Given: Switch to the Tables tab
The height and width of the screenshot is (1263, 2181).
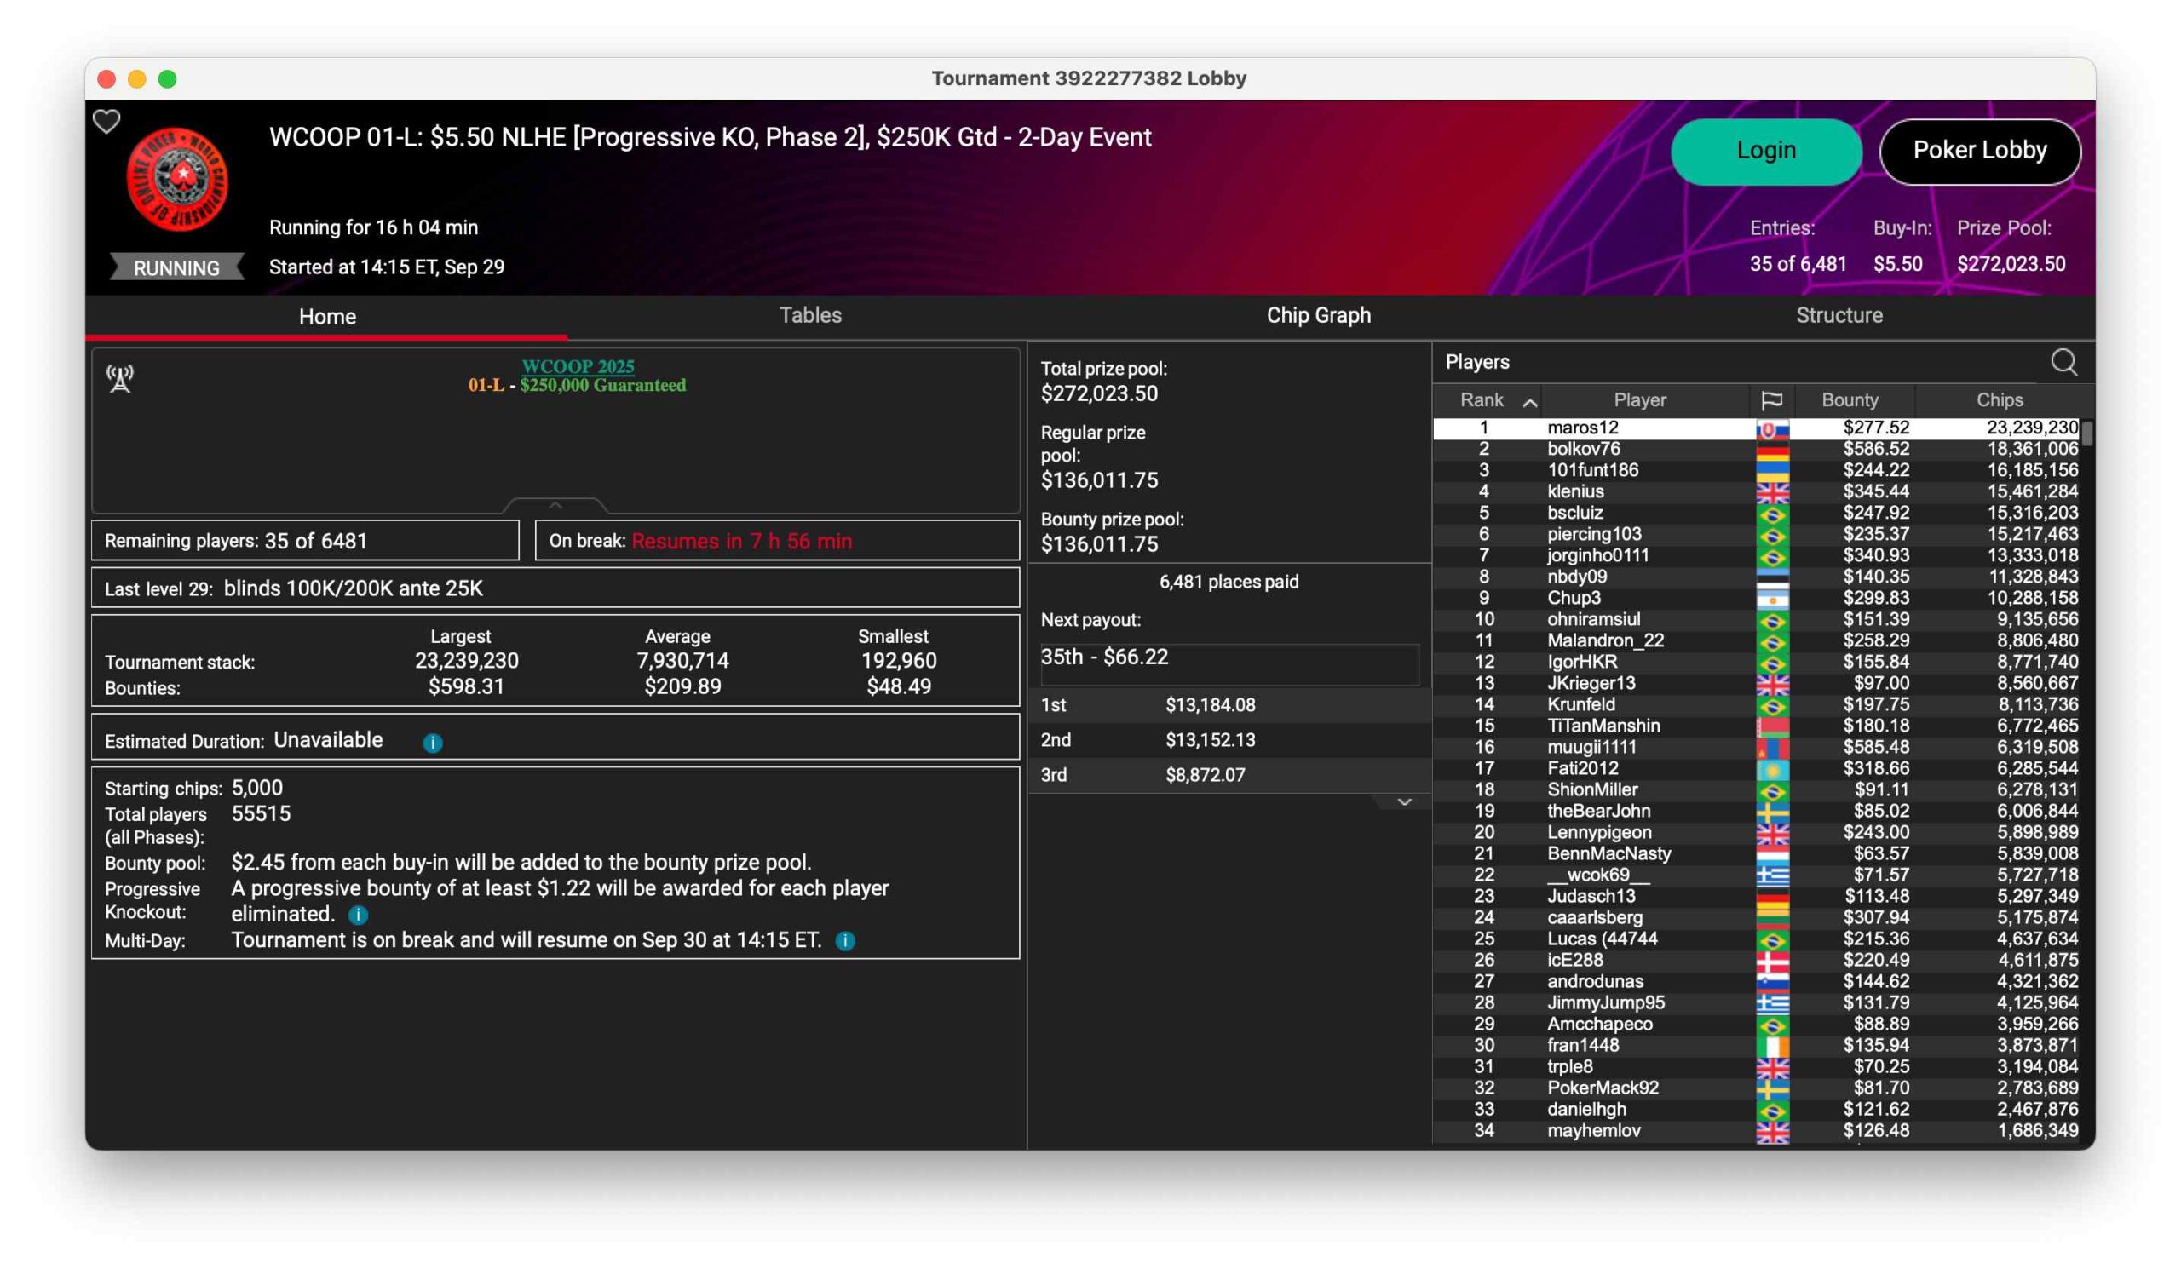Looking at the screenshot, I should (810, 315).
